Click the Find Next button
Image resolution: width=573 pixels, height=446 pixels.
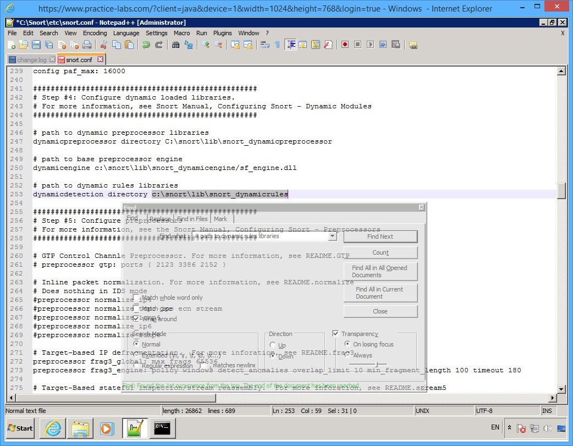381,236
